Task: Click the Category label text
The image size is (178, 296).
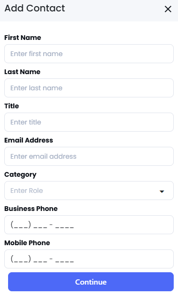Action: [20, 175]
